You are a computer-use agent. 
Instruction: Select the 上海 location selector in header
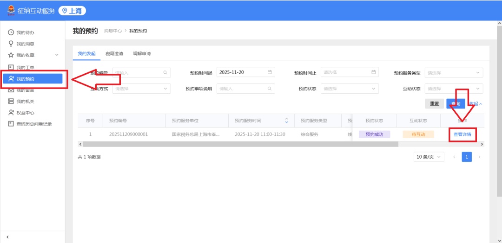72,11
